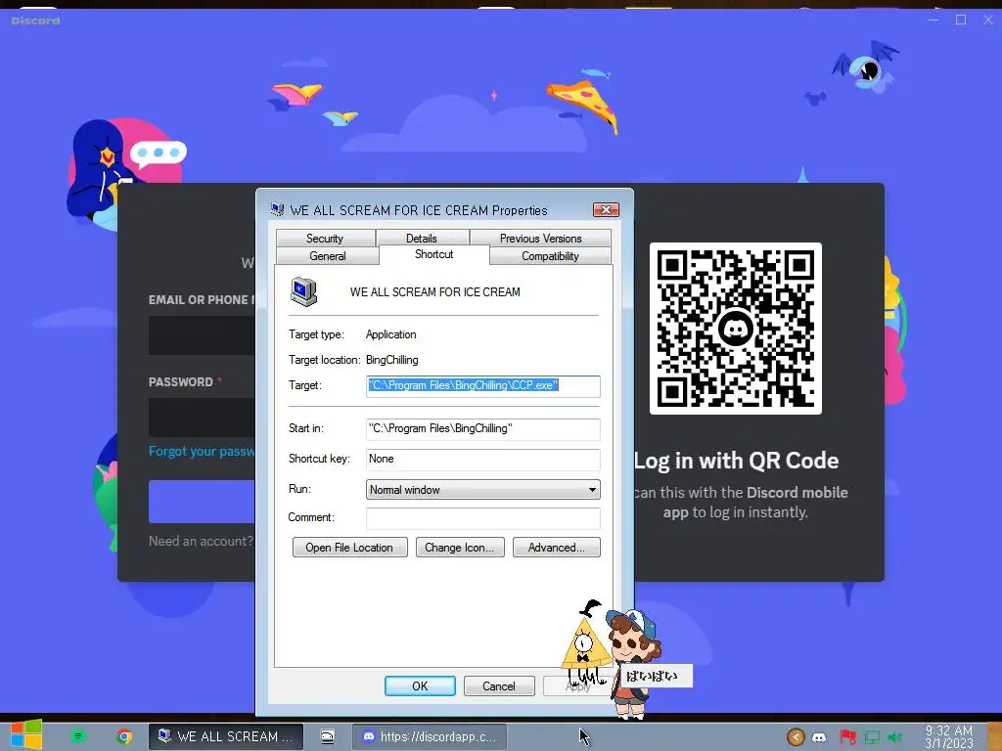Select the Shortcut tab
Image resolution: width=1002 pixels, height=751 pixels.
tap(433, 254)
